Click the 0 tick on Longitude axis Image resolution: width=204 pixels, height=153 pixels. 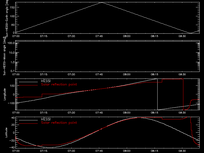click(14, 94)
